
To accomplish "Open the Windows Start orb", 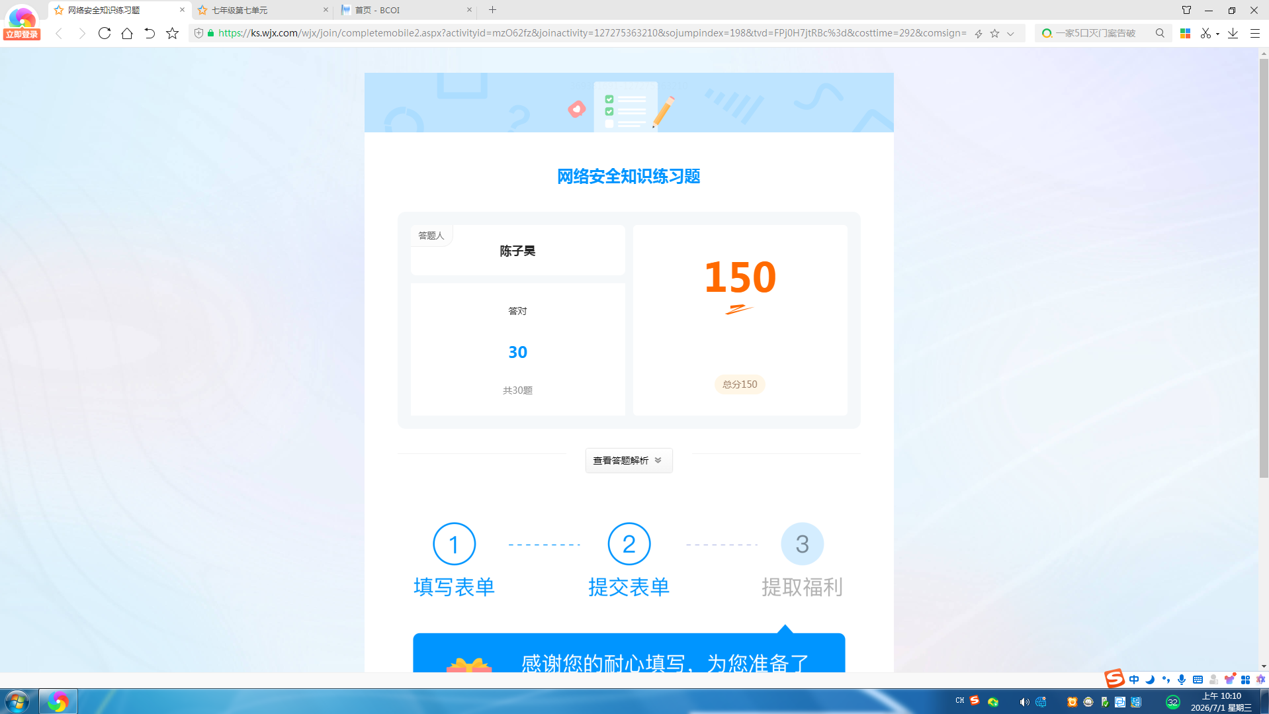I will point(17,701).
